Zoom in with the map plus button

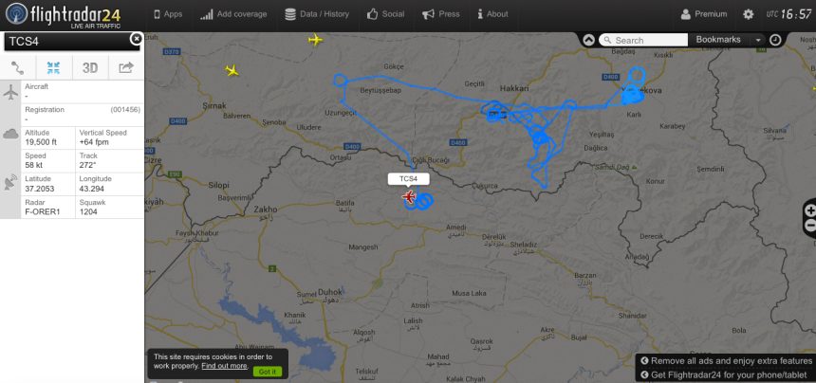click(810, 210)
